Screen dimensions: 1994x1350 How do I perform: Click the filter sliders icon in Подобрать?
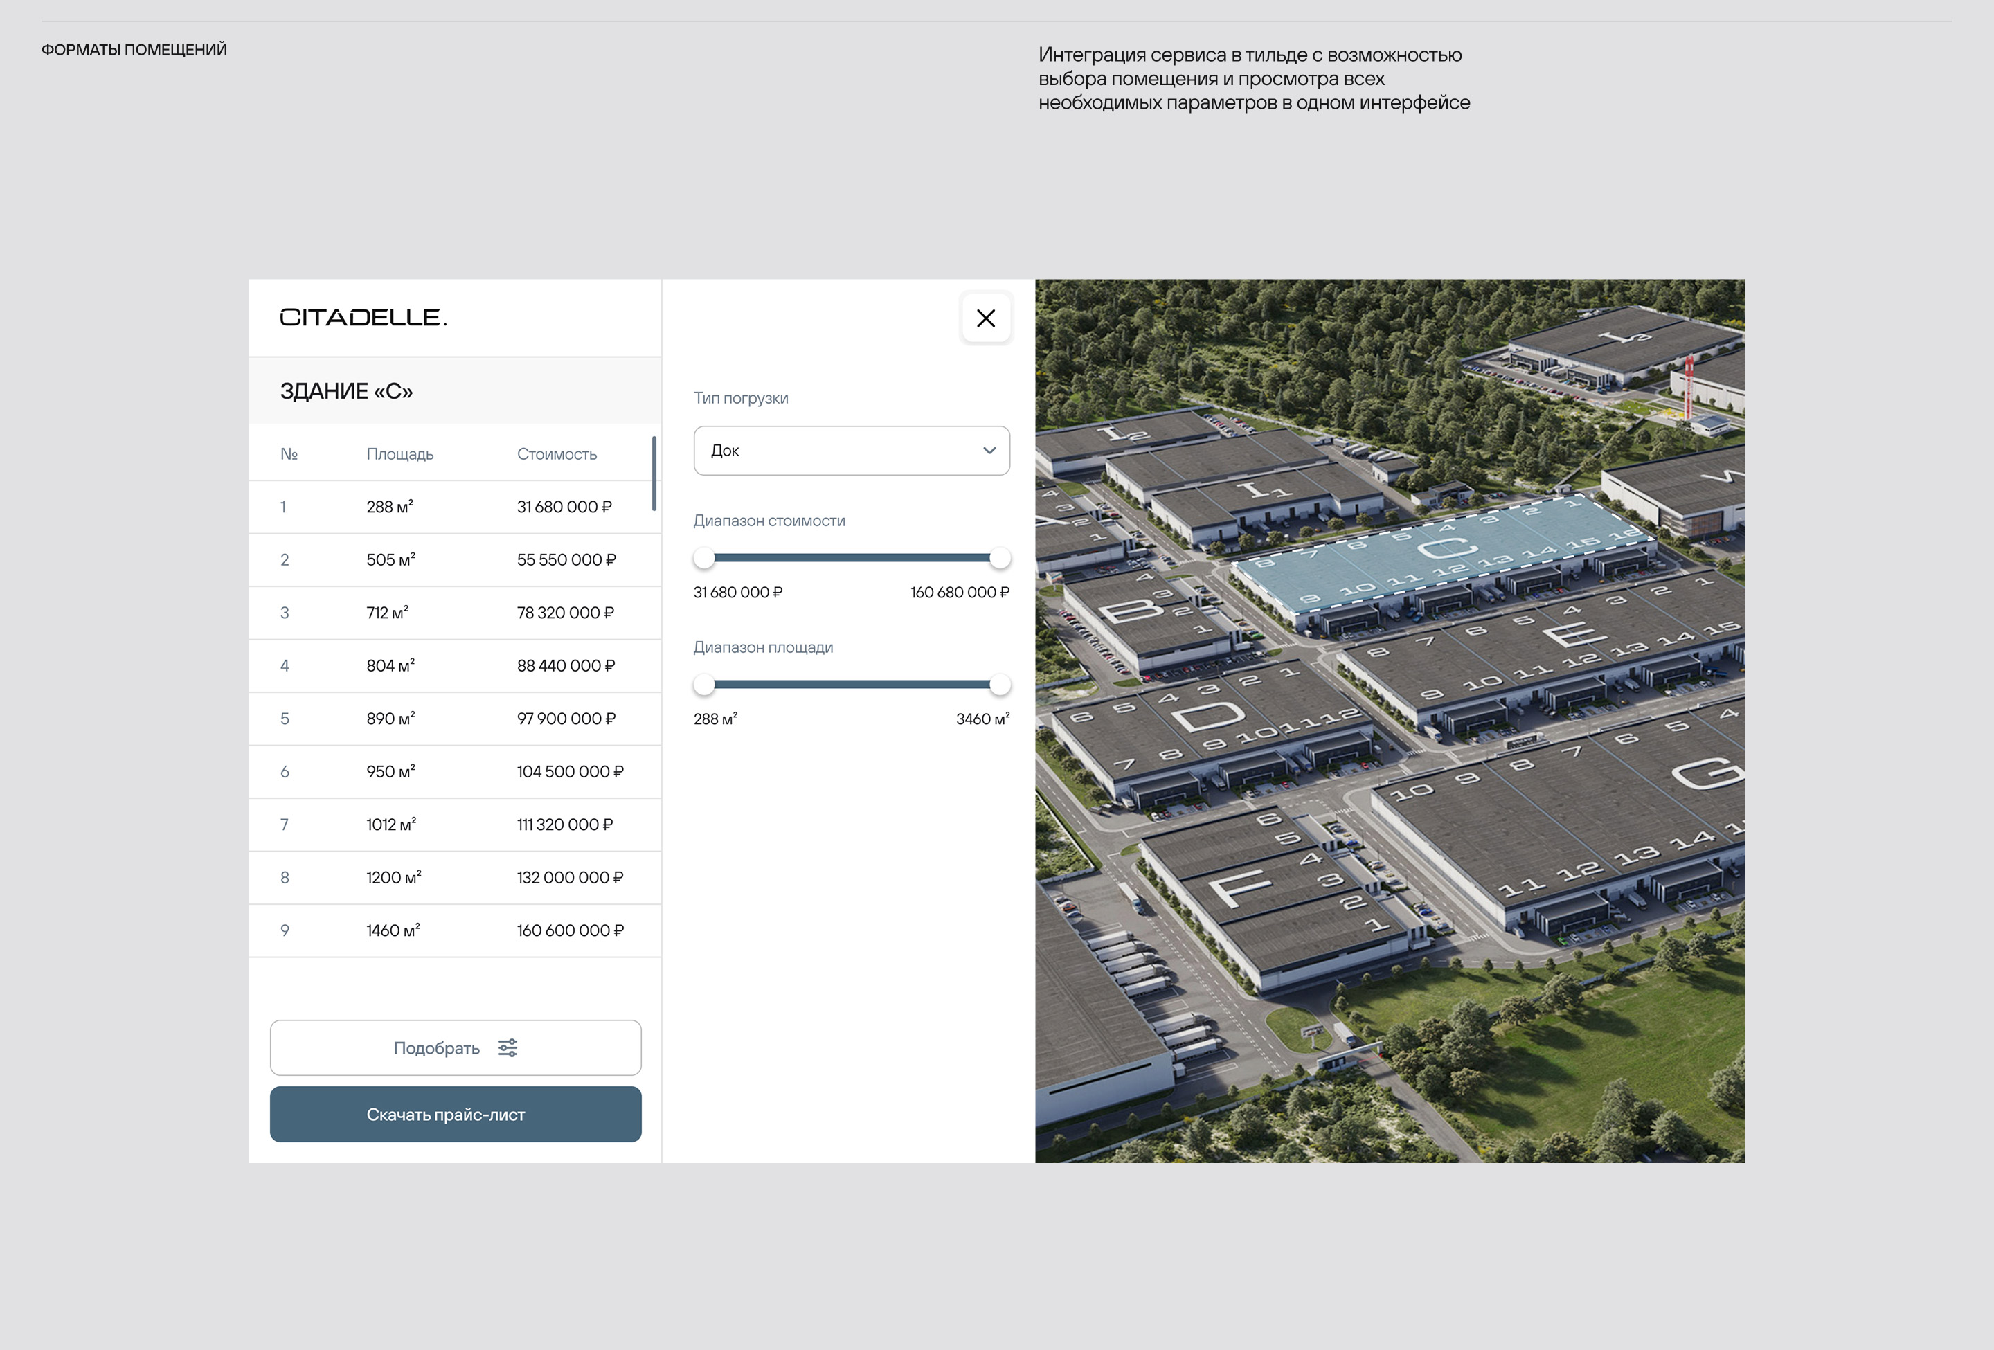tap(508, 1047)
